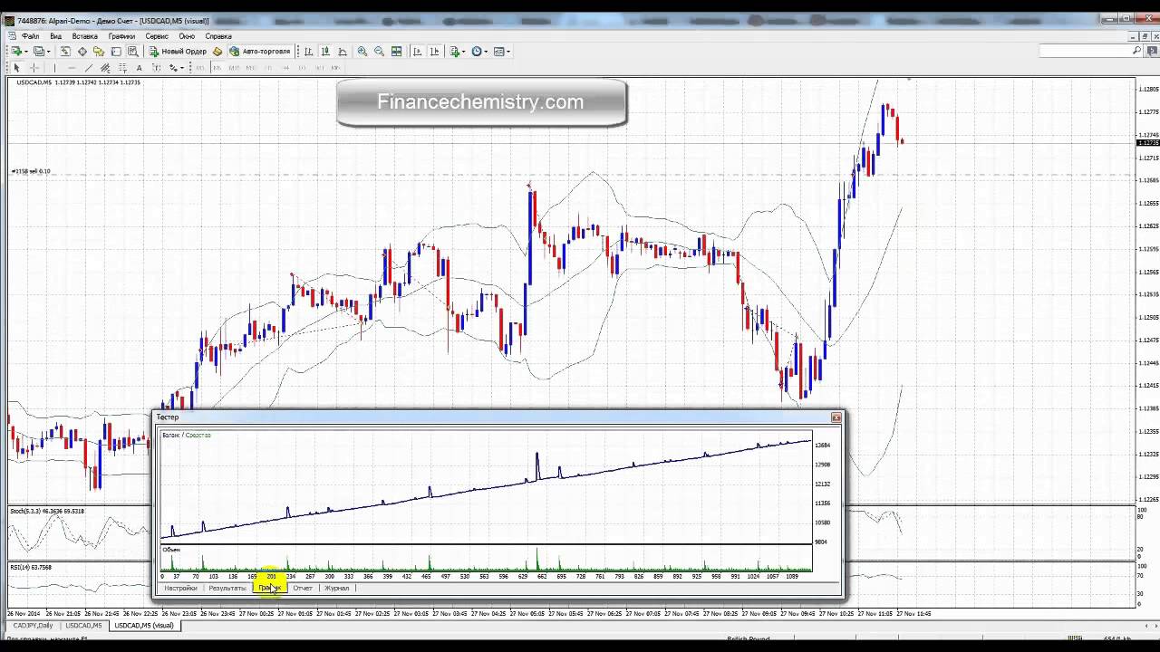
Task: Close the Тестер window
Action: click(x=836, y=417)
